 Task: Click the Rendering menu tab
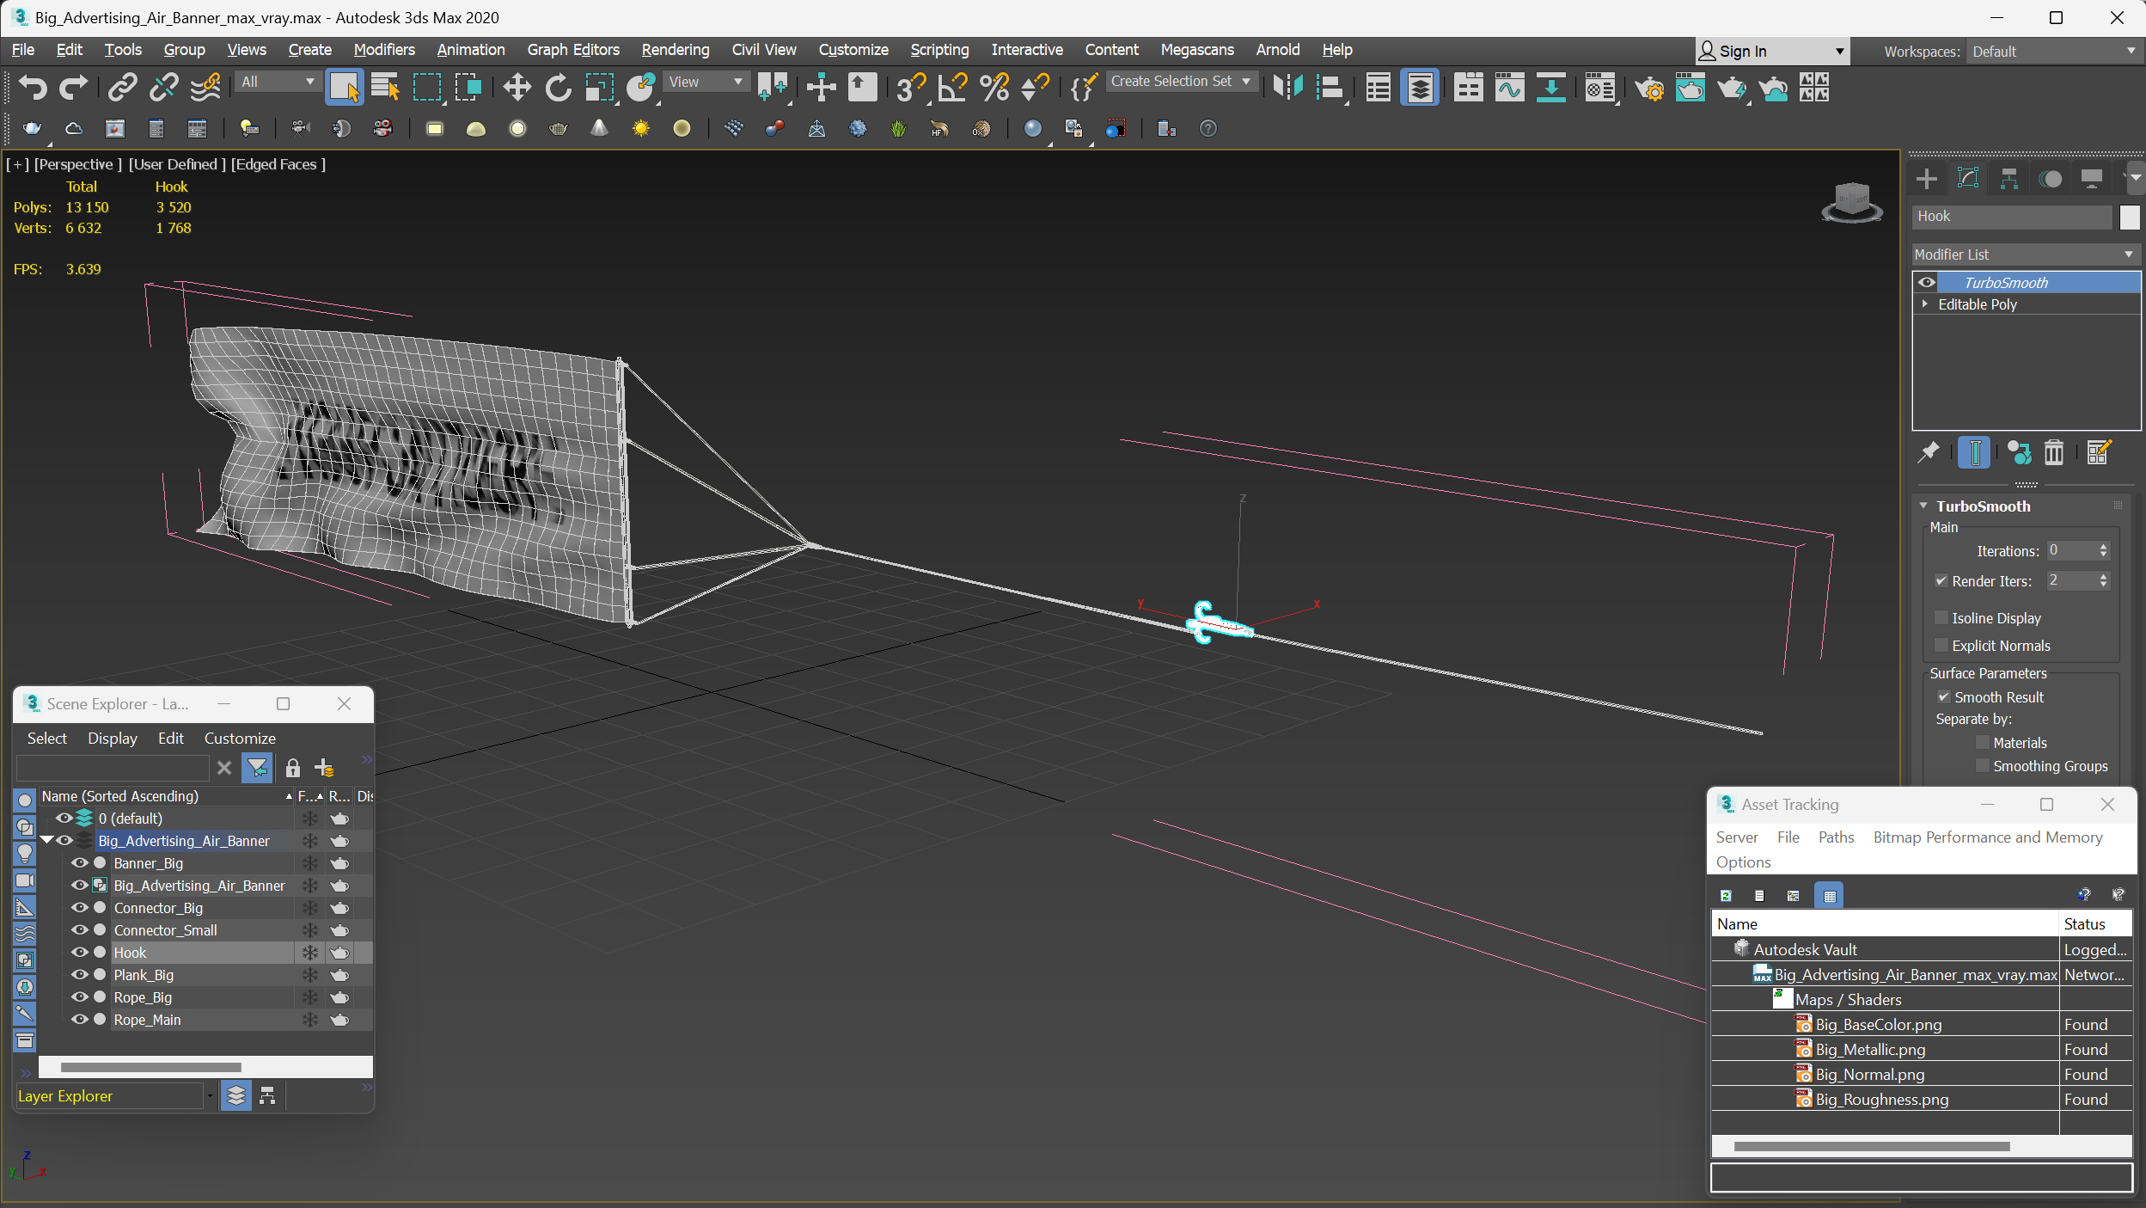point(674,49)
